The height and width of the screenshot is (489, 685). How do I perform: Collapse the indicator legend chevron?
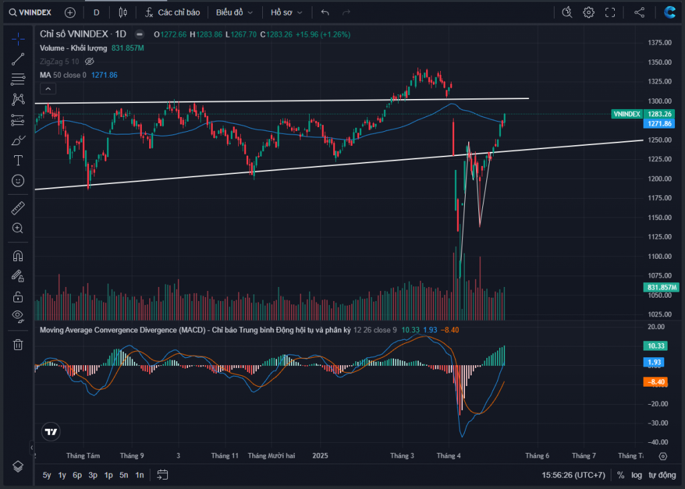48,89
